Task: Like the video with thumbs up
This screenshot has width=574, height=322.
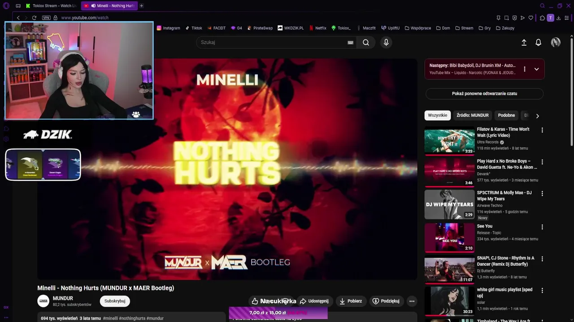Action: [x=255, y=301]
